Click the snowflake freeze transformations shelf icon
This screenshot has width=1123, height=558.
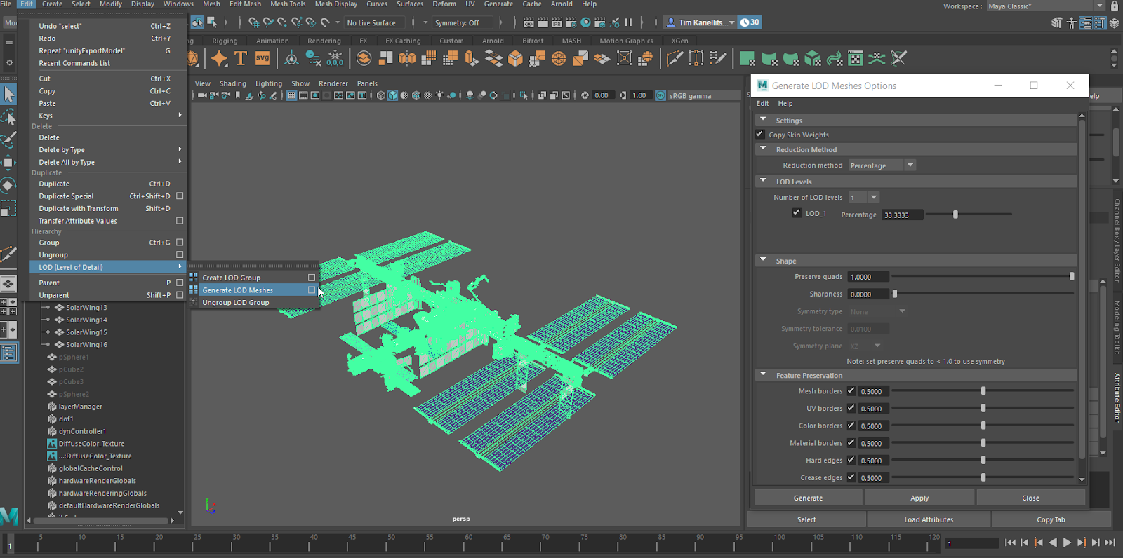pos(335,59)
